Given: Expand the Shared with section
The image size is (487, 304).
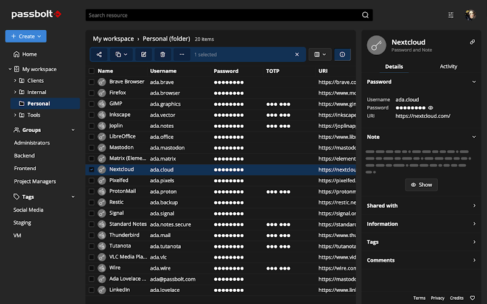Looking at the screenshot, I should (x=420, y=206).
